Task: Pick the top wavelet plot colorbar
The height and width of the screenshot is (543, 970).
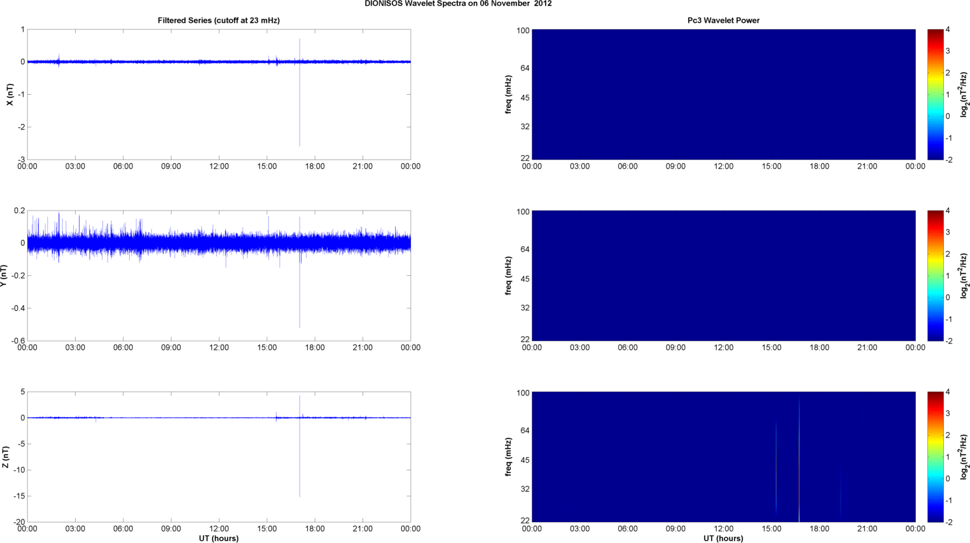Action: click(x=935, y=95)
